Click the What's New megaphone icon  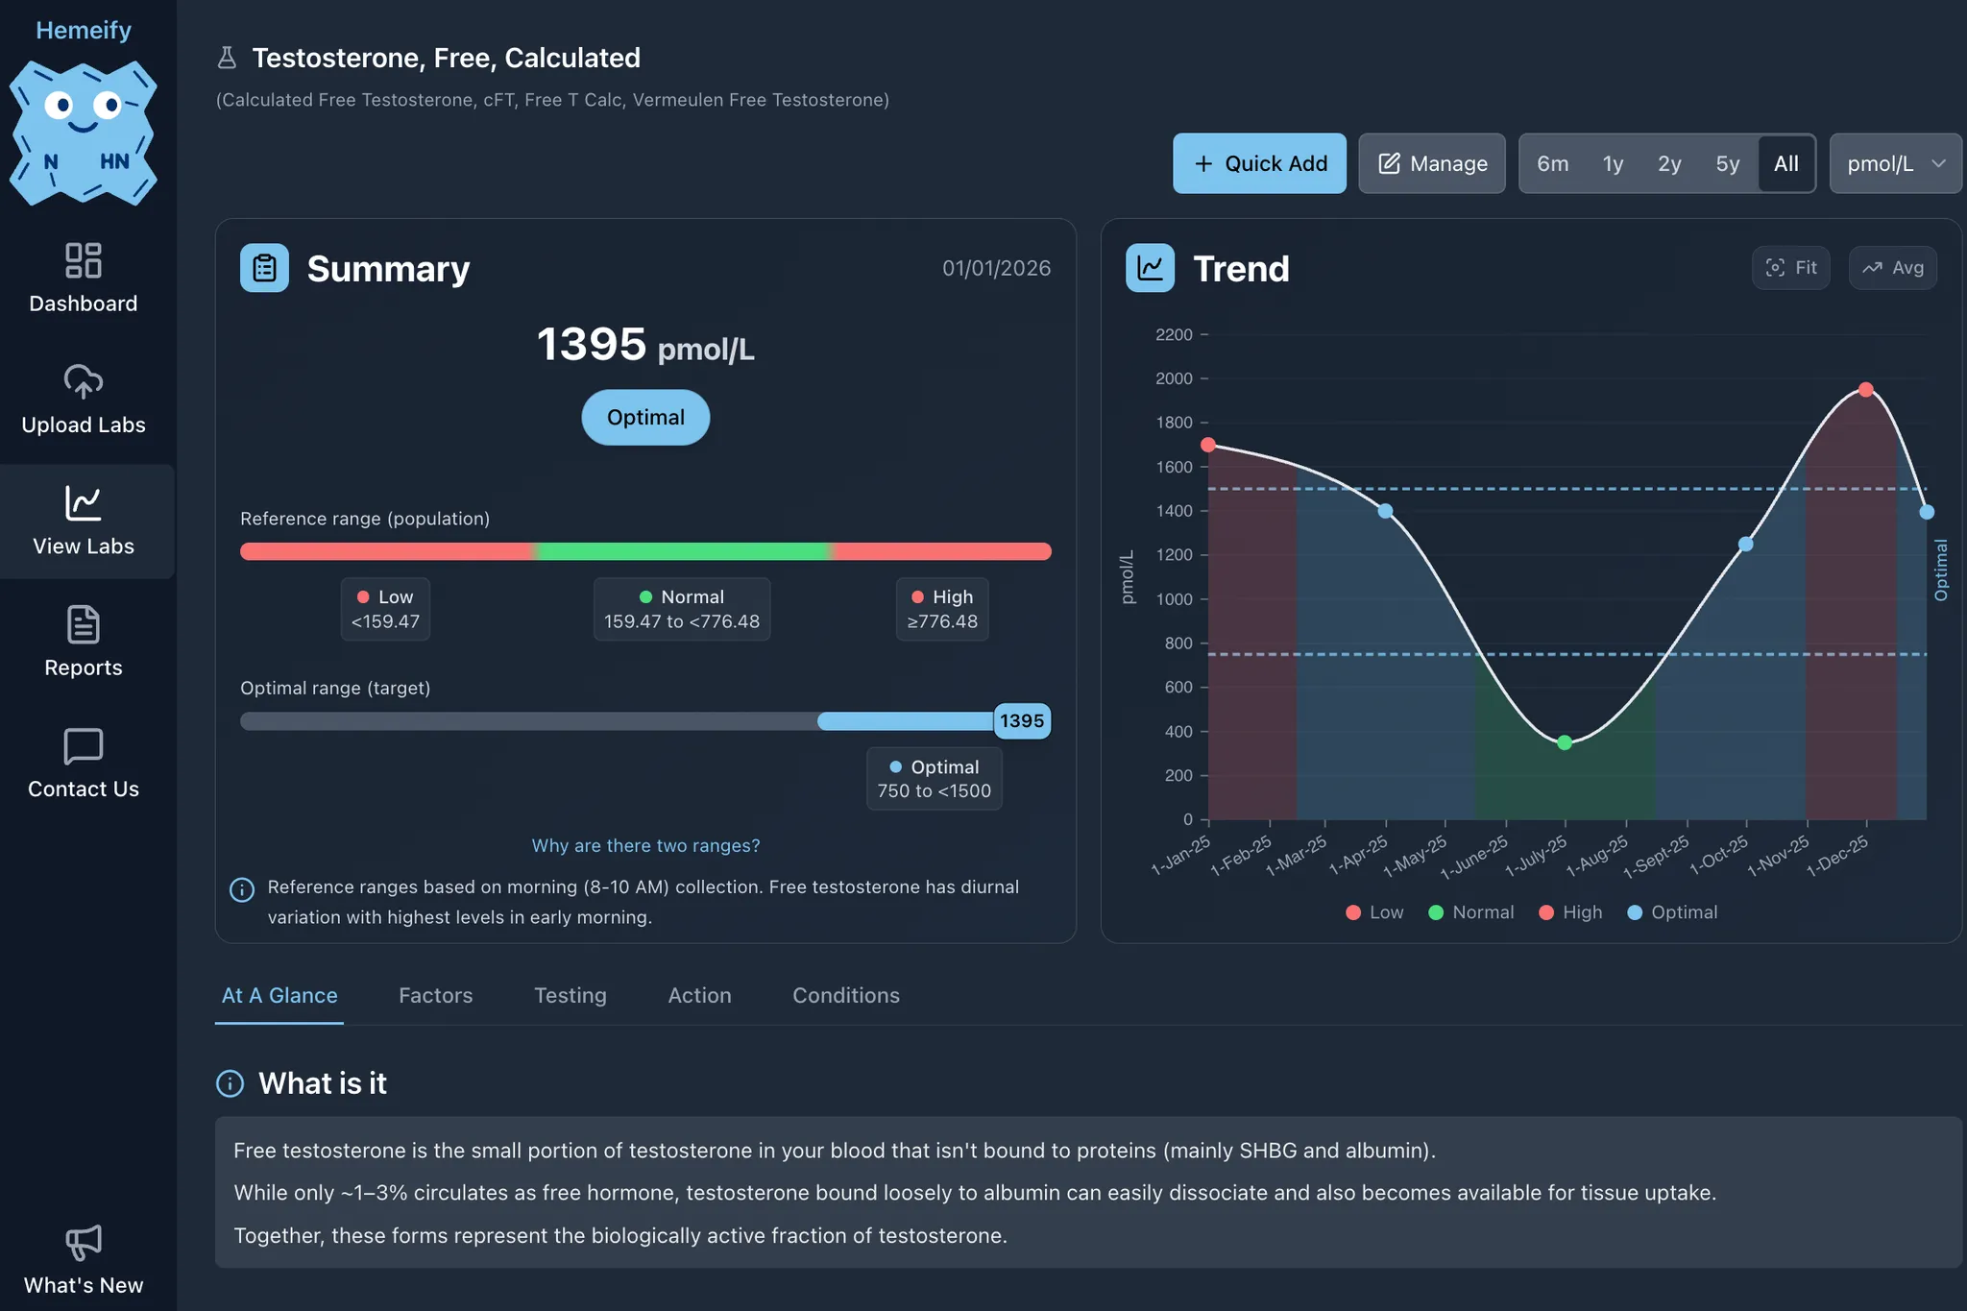point(83,1244)
